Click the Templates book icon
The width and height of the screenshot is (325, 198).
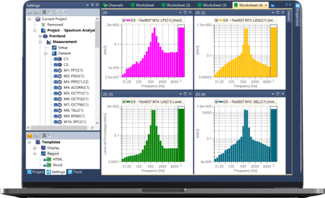tap(38, 142)
